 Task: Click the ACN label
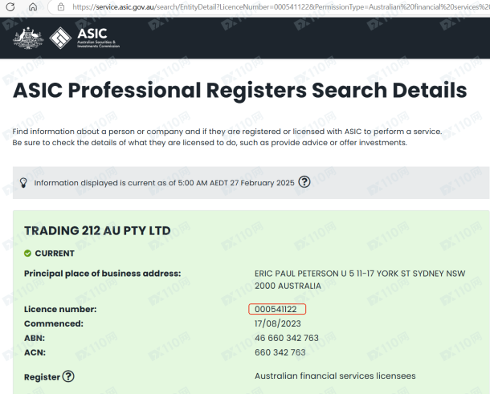point(35,352)
